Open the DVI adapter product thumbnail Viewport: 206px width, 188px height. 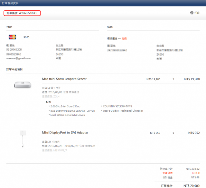click(23, 139)
